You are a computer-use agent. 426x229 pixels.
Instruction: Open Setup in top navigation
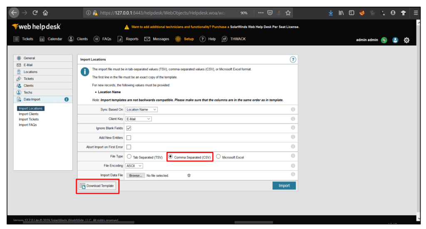tap(184, 39)
